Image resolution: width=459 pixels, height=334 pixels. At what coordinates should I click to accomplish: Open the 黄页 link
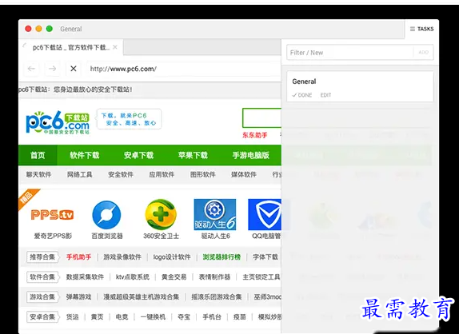tap(97, 316)
